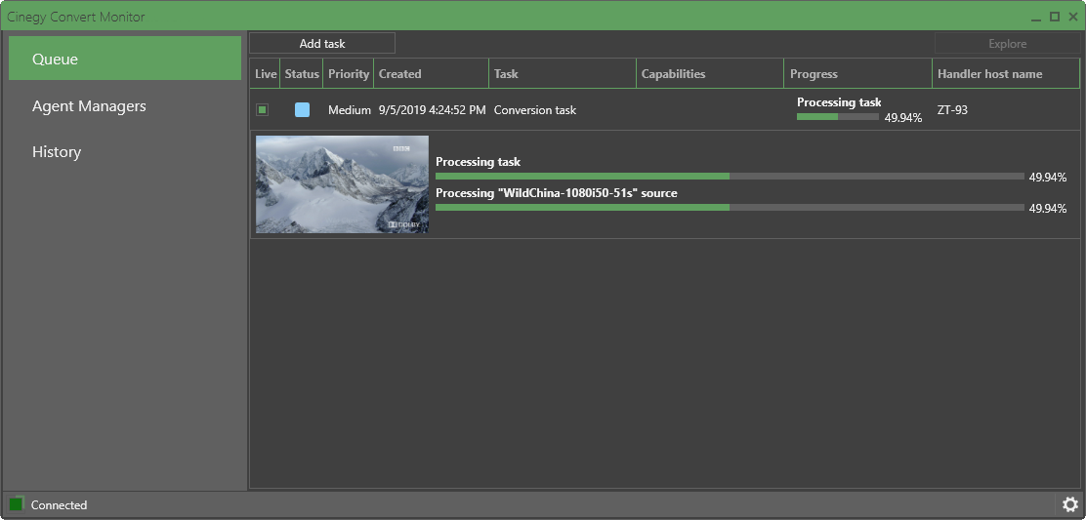The height and width of the screenshot is (520, 1086).
Task: Click the Capabilities column header
Action: click(x=710, y=74)
